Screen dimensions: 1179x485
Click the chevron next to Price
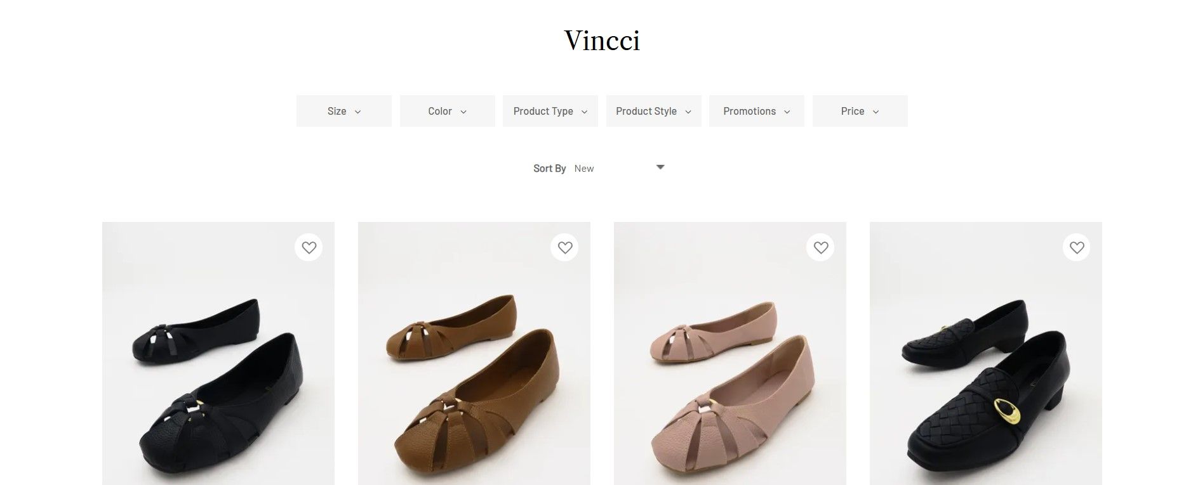[876, 112]
